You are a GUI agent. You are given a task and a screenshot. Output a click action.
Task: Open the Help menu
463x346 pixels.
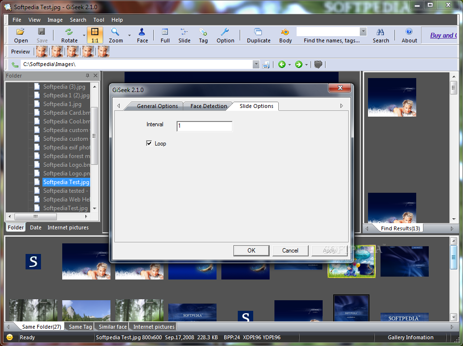[x=117, y=20]
